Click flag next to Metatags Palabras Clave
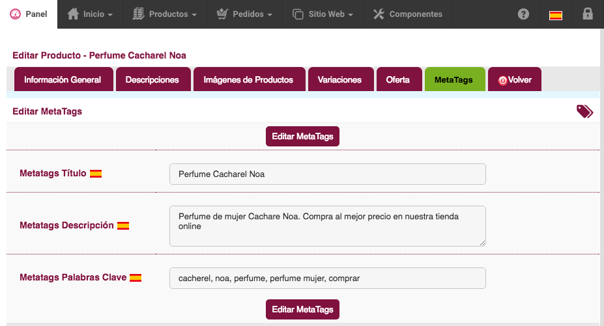The width and height of the screenshot is (604, 326). 136,277
